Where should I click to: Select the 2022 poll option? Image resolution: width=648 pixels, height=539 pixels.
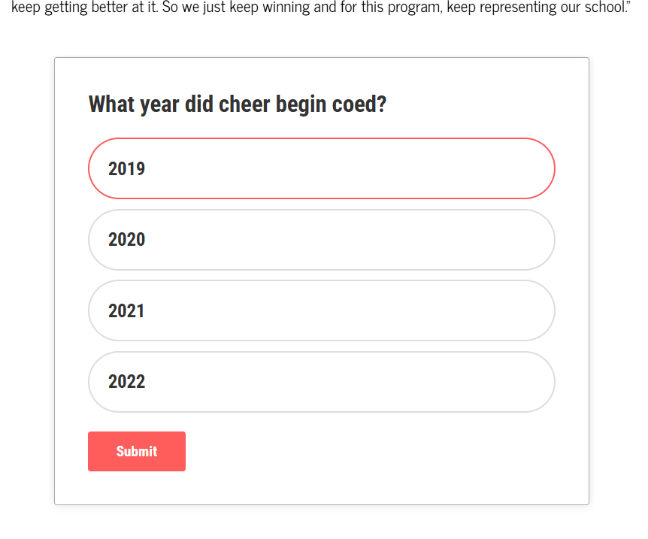point(321,382)
